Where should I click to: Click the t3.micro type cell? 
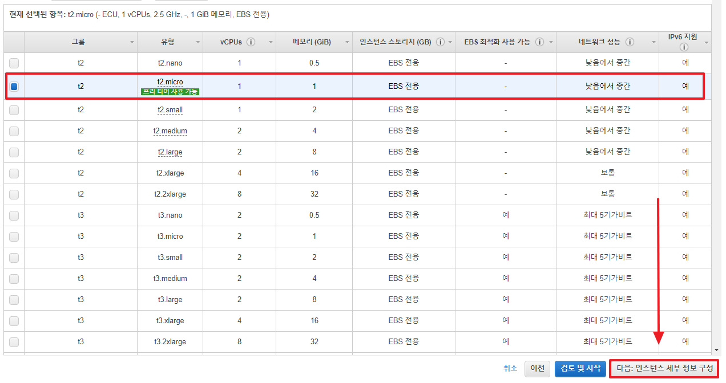point(170,237)
